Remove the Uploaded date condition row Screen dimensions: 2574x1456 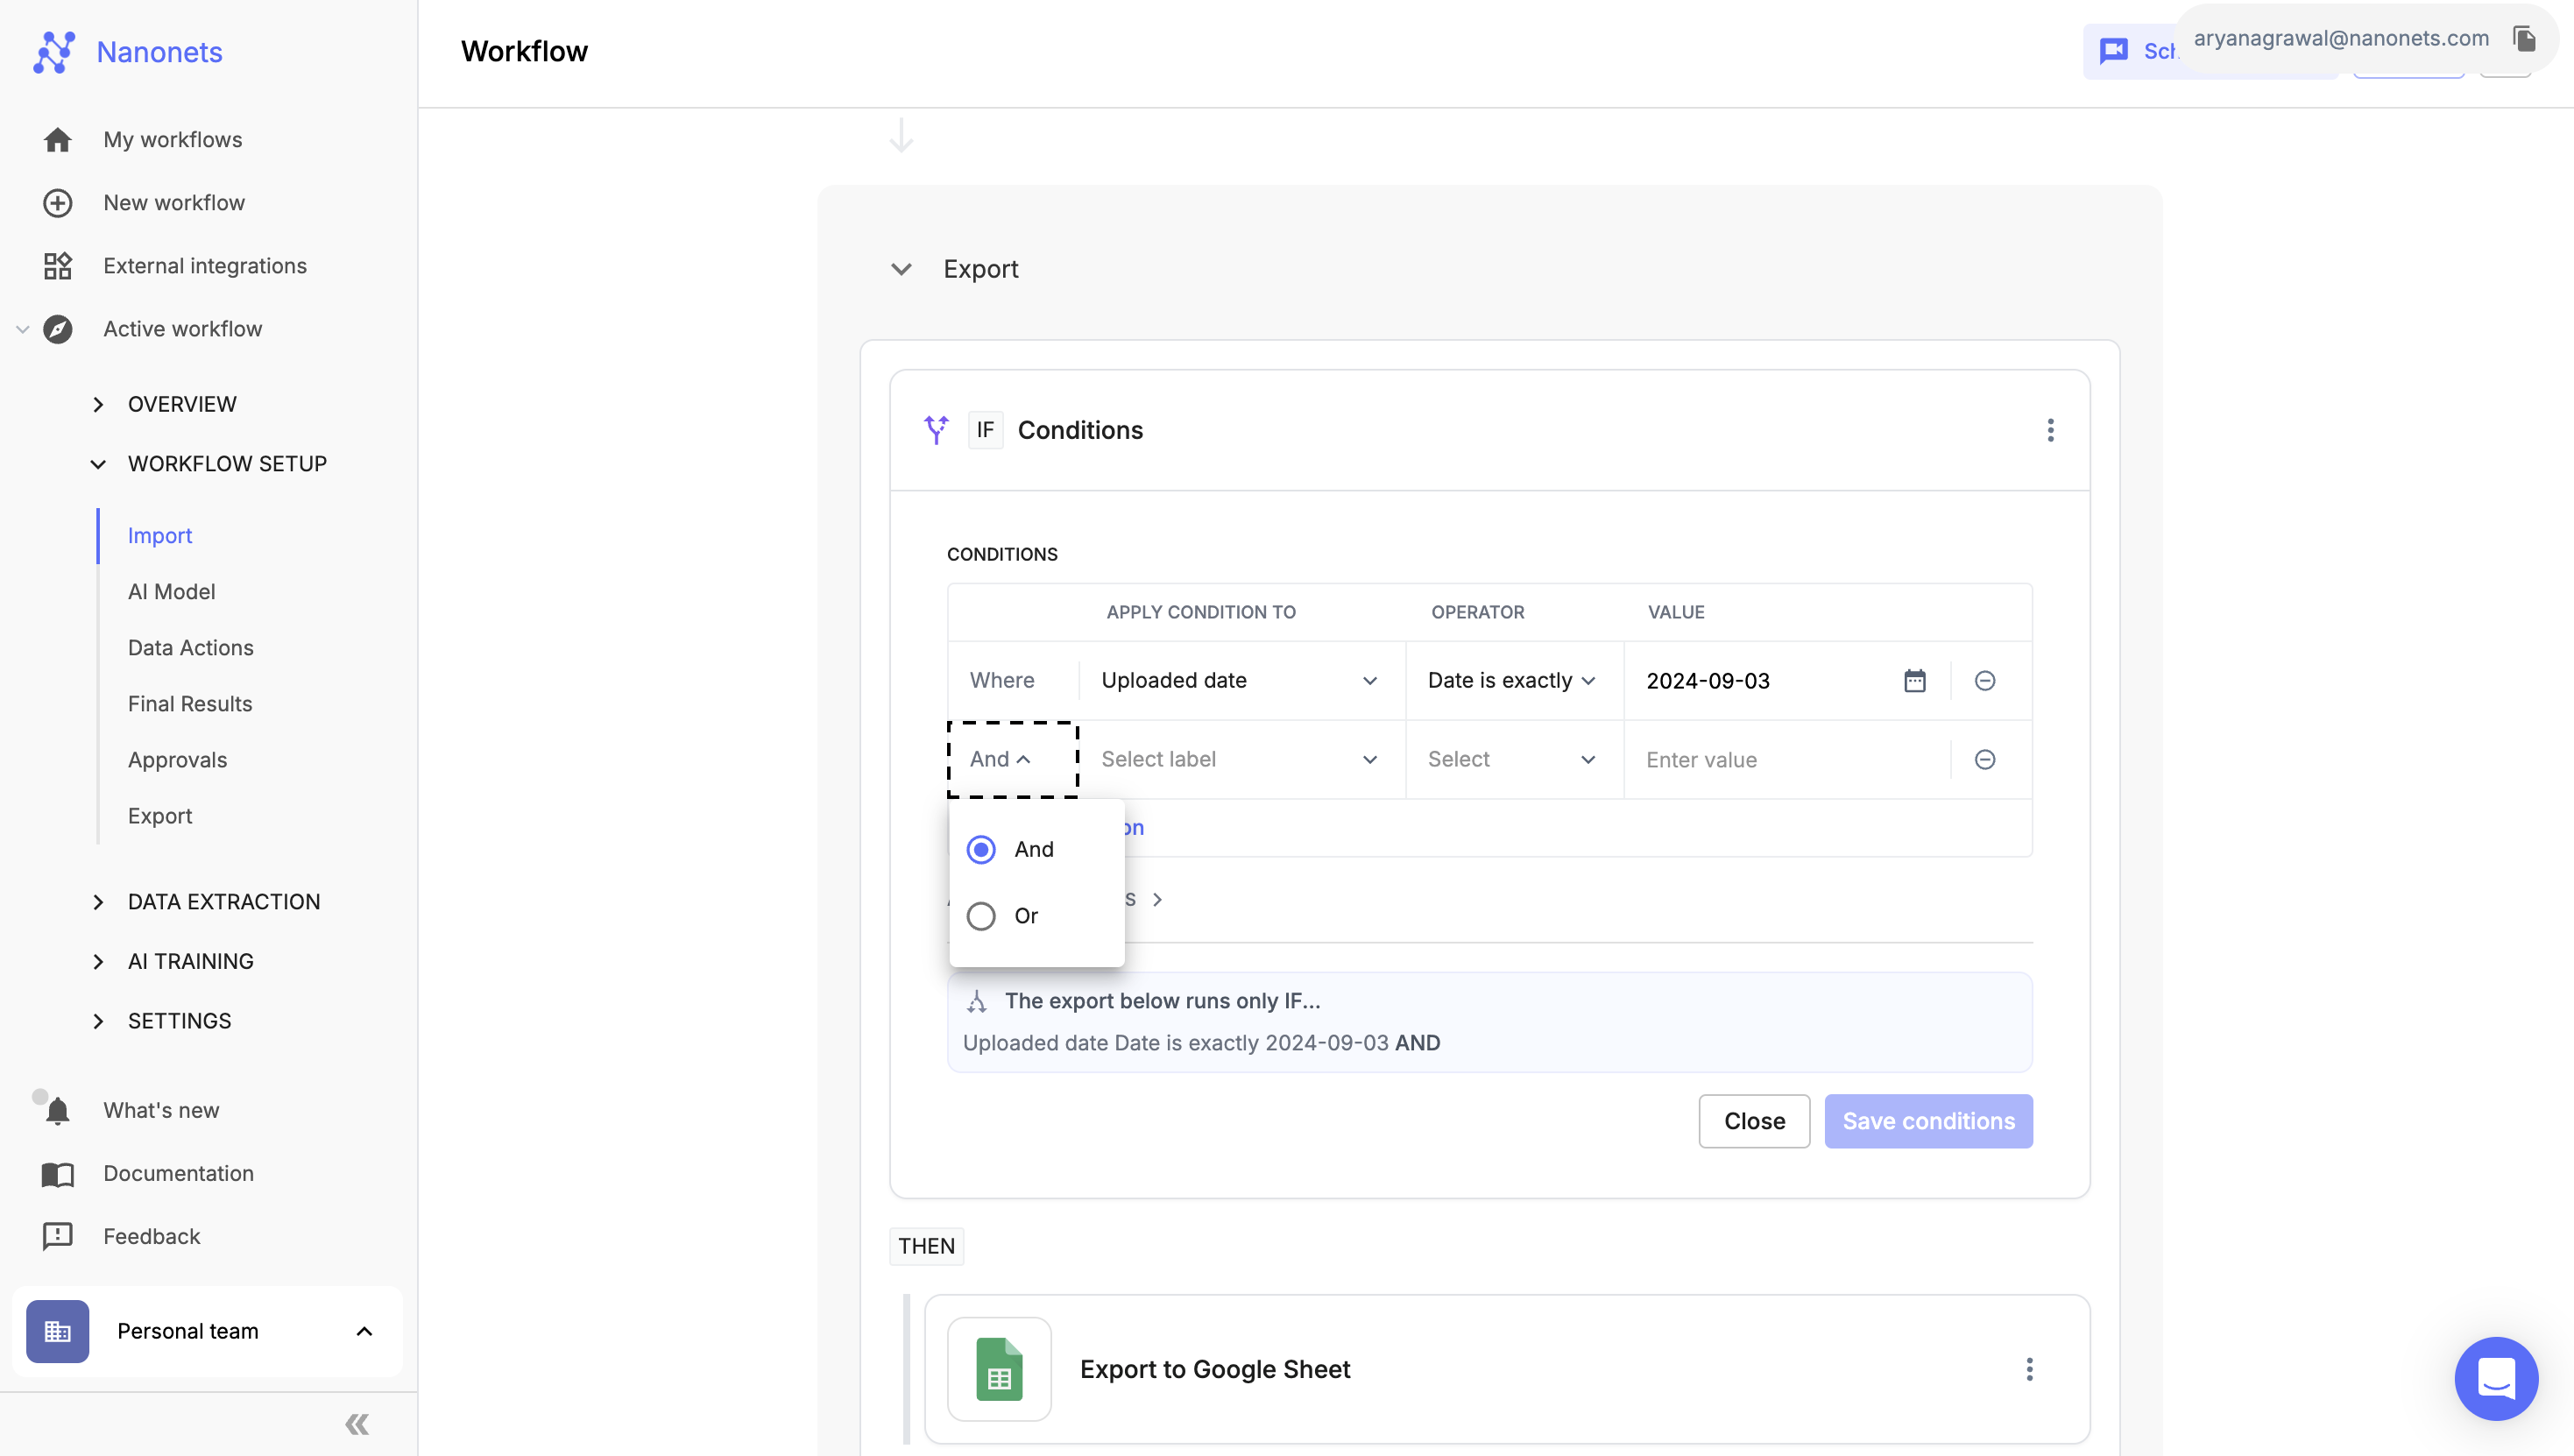1985,681
